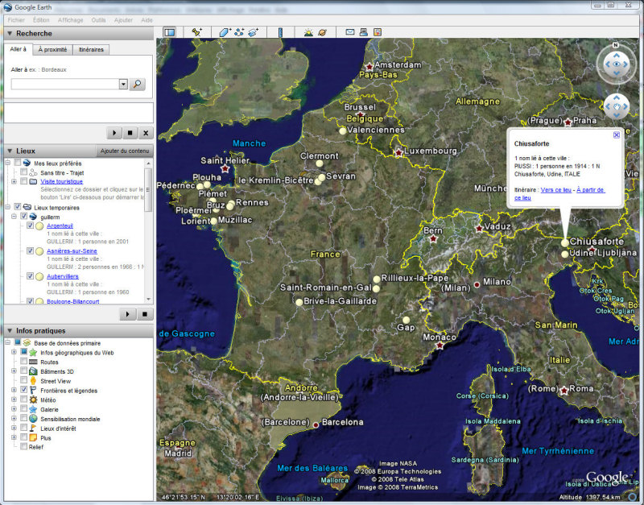This screenshot has width=644, height=505.
Task: Open the Ajouter menu
Action: [x=123, y=20]
